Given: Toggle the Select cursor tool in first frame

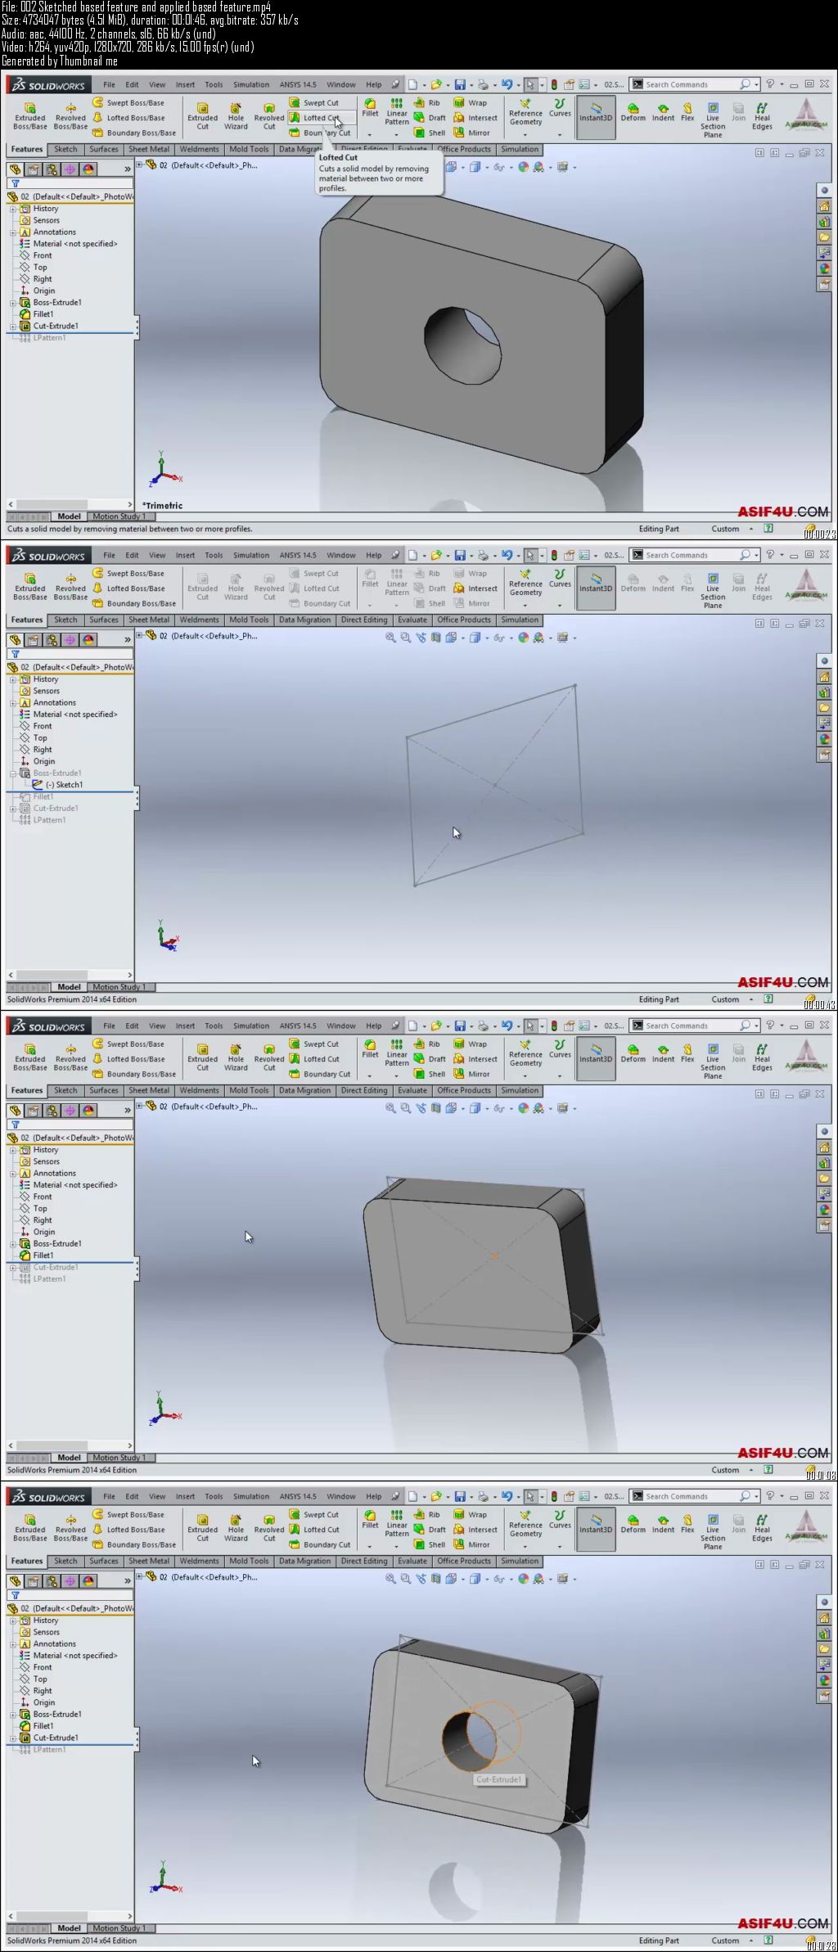Looking at the screenshot, I should click(530, 84).
